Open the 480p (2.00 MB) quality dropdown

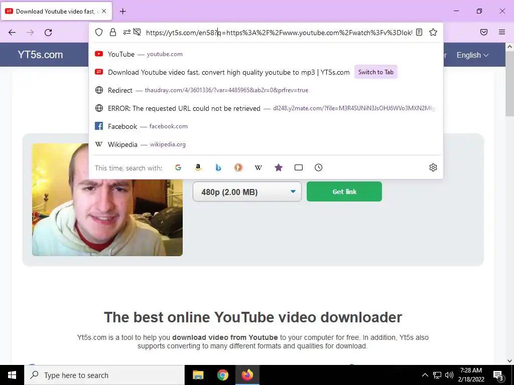[247, 192]
